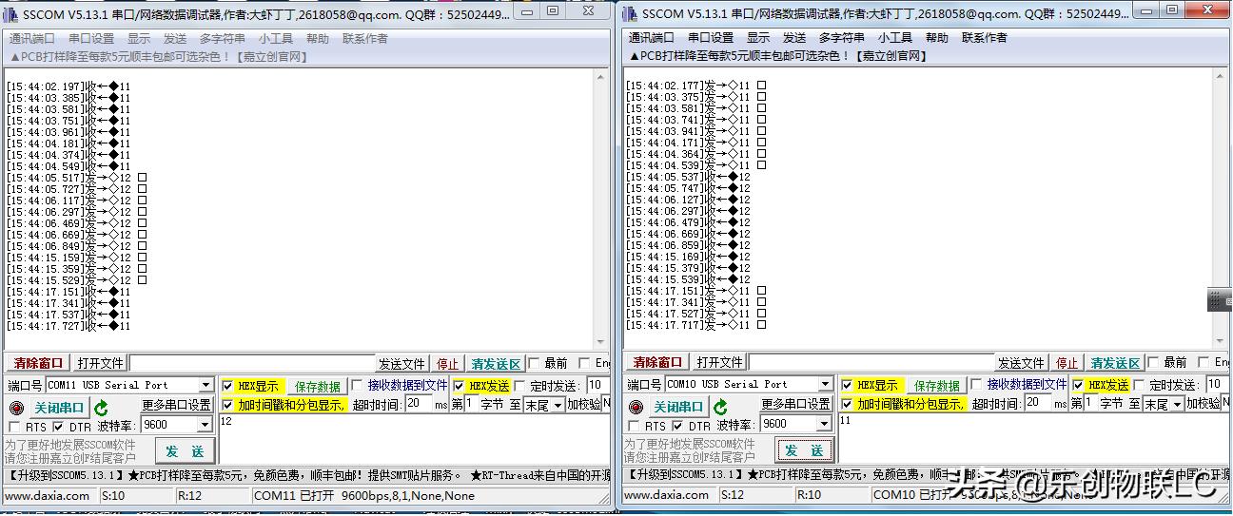The width and height of the screenshot is (1233, 516).
Task: Open 串口设置 menu in the left window
Action: pyautogui.click(x=91, y=39)
